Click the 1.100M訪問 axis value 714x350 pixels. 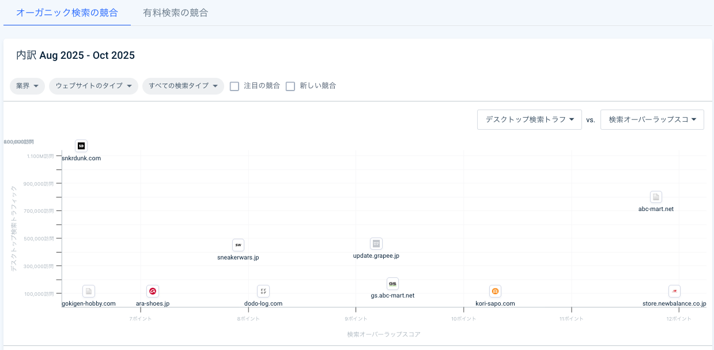pyautogui.click(x=40, y=156)
